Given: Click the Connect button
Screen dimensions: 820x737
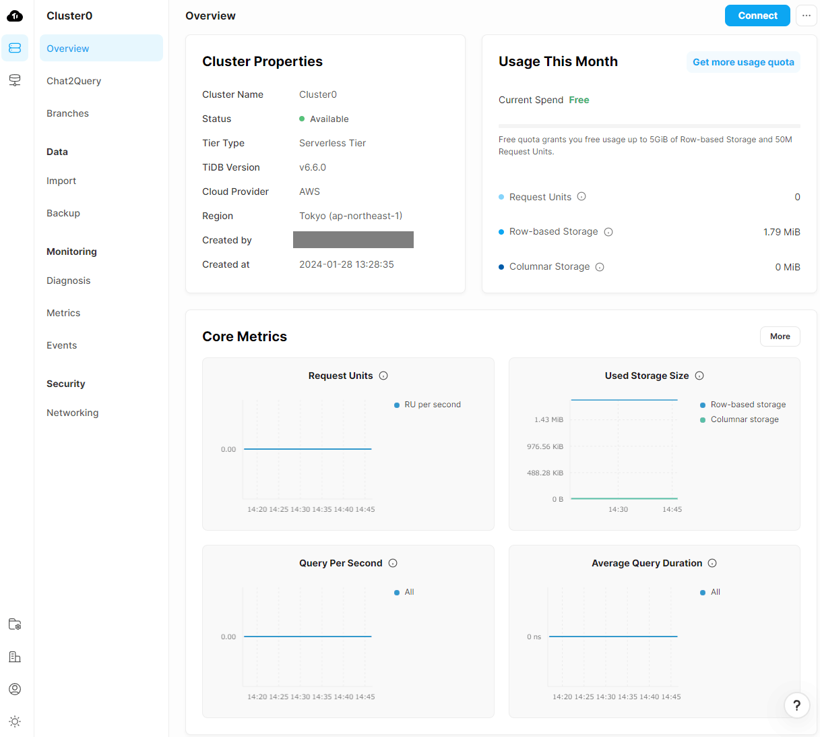Looking at the screenshot, I should coord(757,16).
